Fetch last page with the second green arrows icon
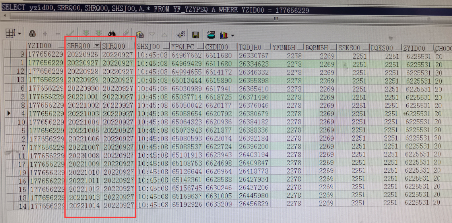The width and height of the screenshot is (452, 223). (x=99, y=34)
